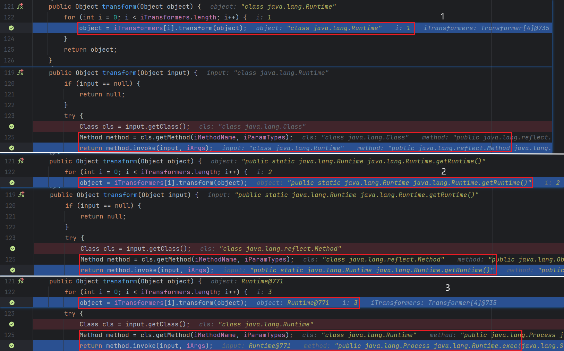The height and width of the screenshot is (351, 564).
Task: Disable breakpoint on method.invoke line with input "class java.lang.Runtime"
Action: (x=11, y=148)
